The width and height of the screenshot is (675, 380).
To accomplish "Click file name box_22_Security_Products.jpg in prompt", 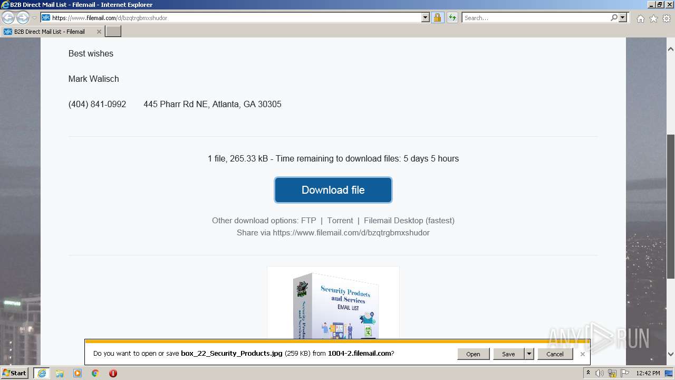I will (232, 354).
